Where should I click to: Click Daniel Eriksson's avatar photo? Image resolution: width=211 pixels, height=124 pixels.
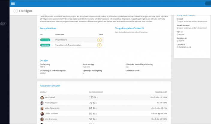[x=42, y=114]
